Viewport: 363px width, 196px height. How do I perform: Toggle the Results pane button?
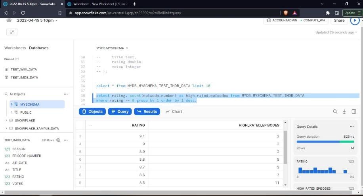tap(147, 112)
